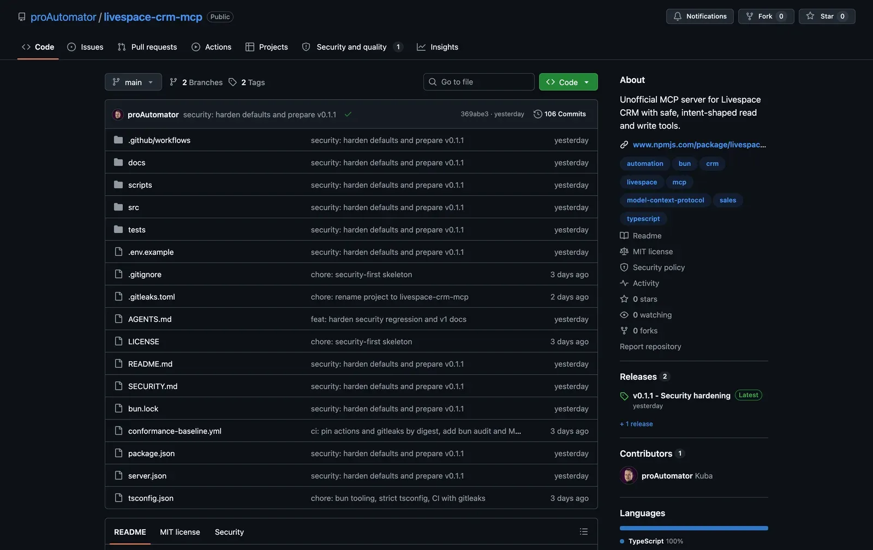Open the 106 Commits history link
Screen dimensions: 873x550
(x=560, y=114)
